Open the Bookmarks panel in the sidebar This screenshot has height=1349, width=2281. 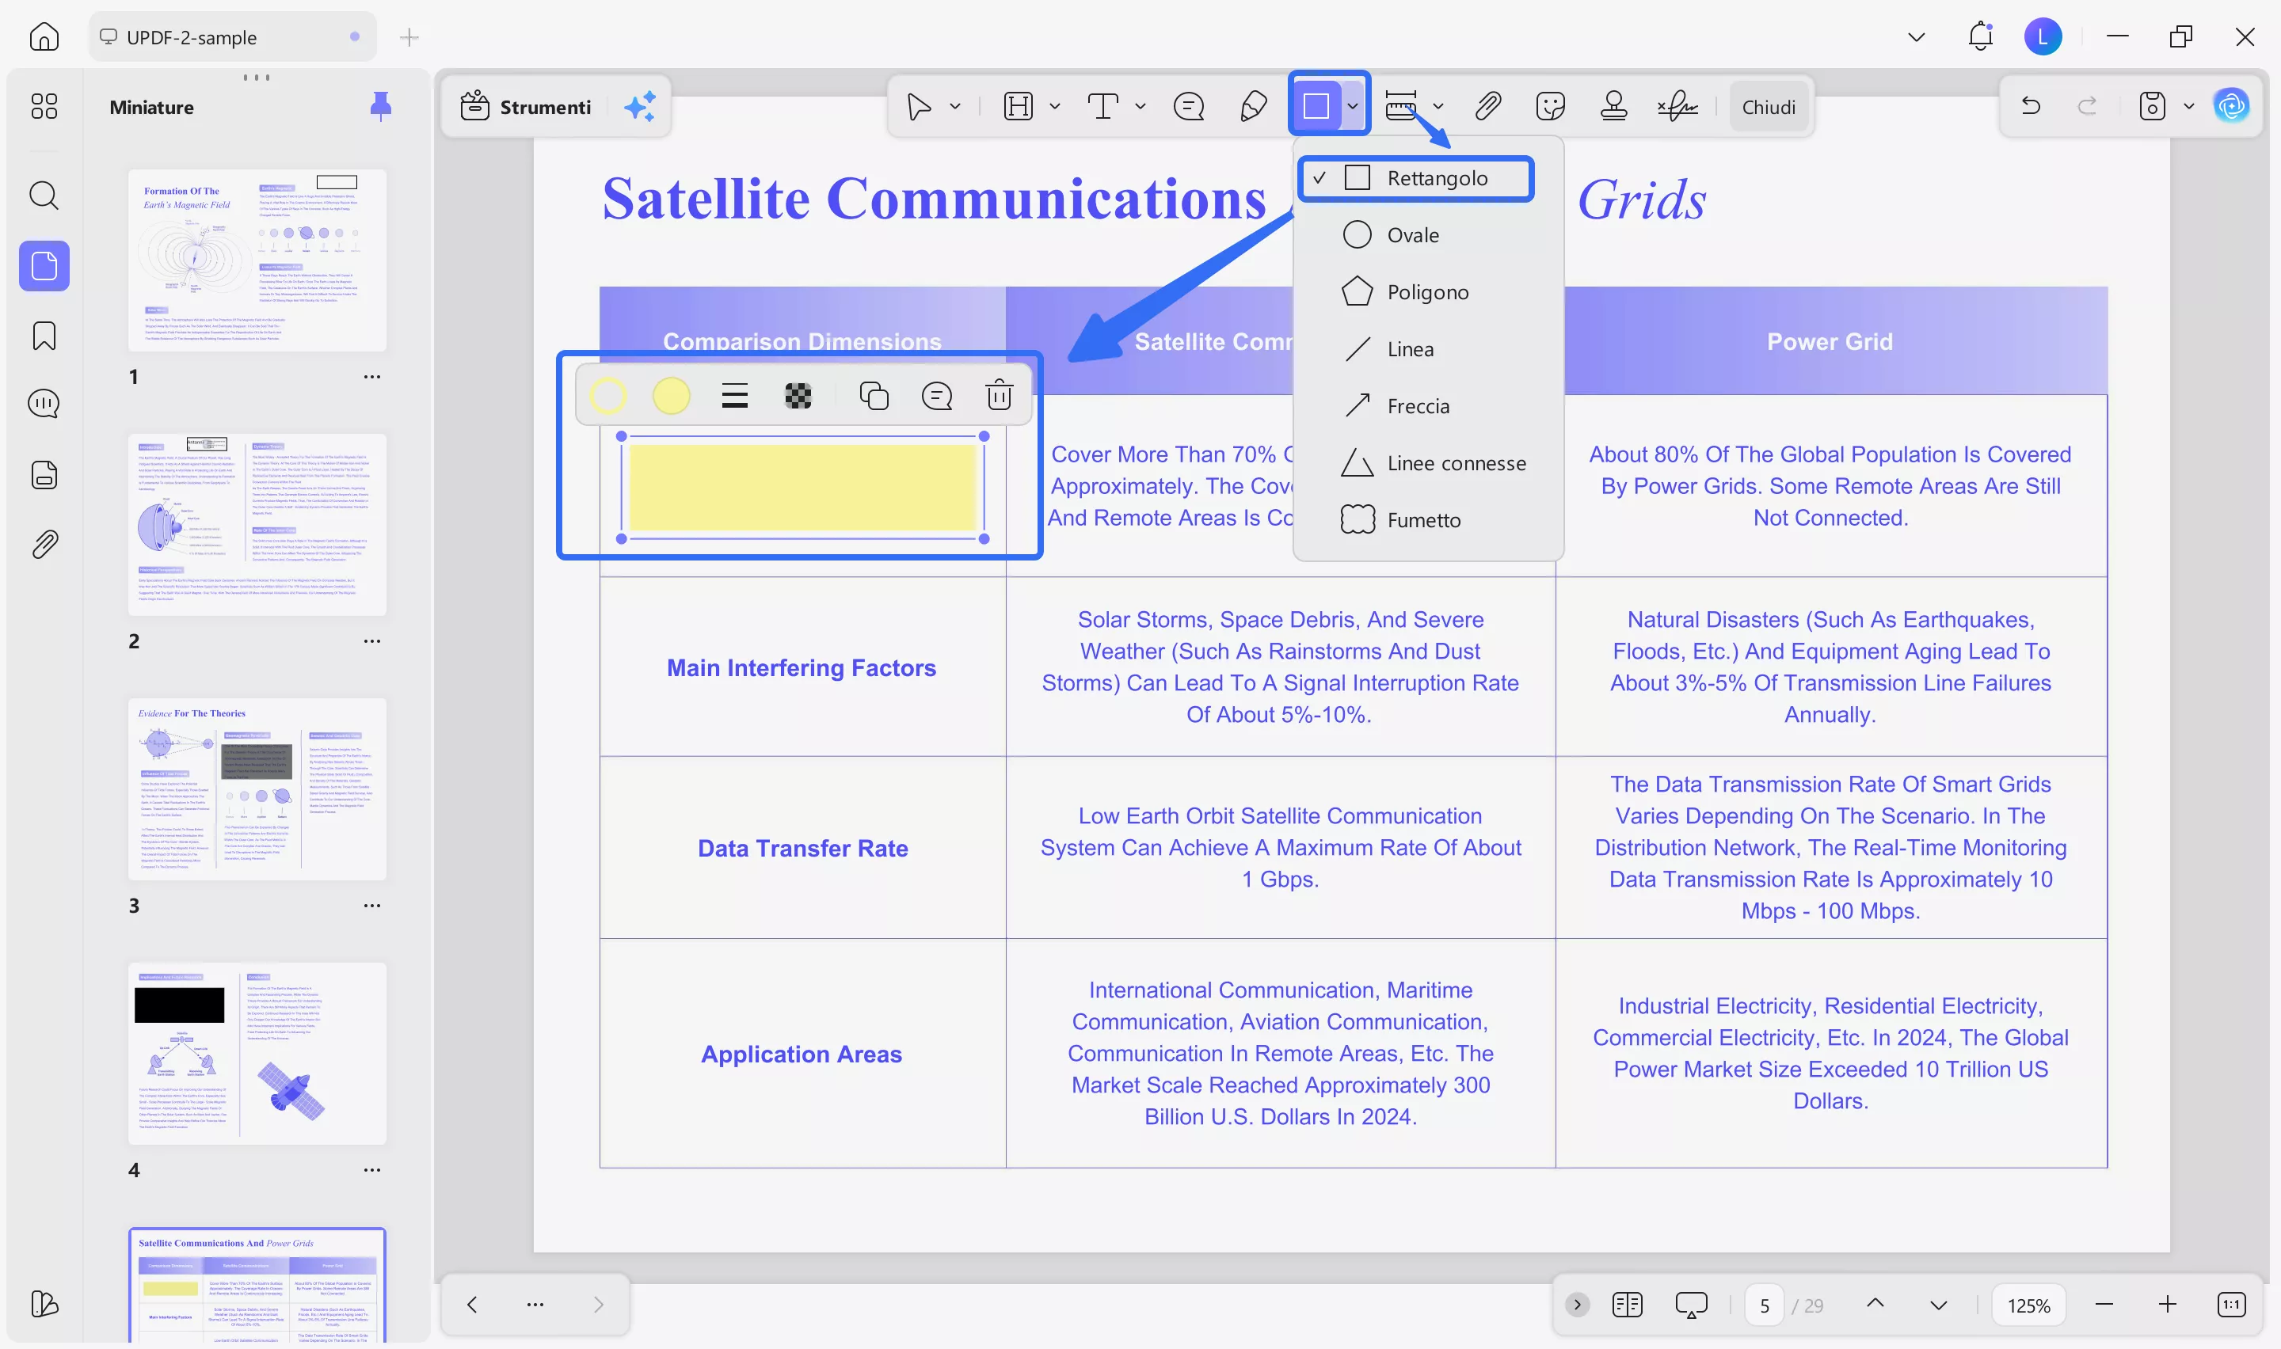click(43, 336)
